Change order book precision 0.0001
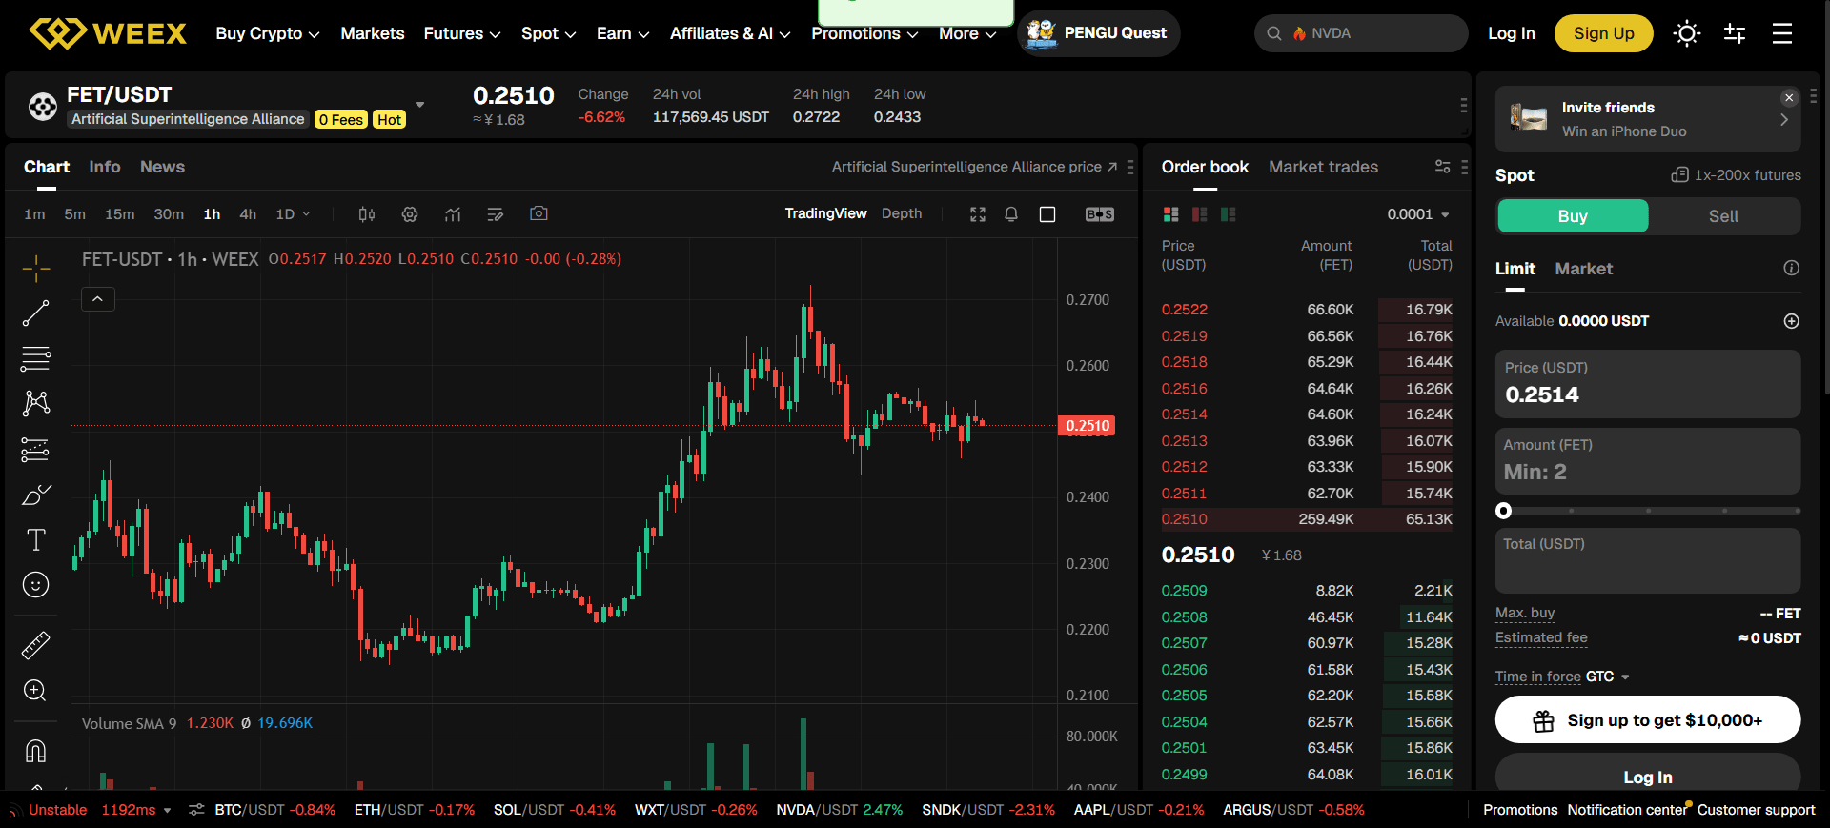The height and width of the screenshot is (828, 1830). [1418, 214]
